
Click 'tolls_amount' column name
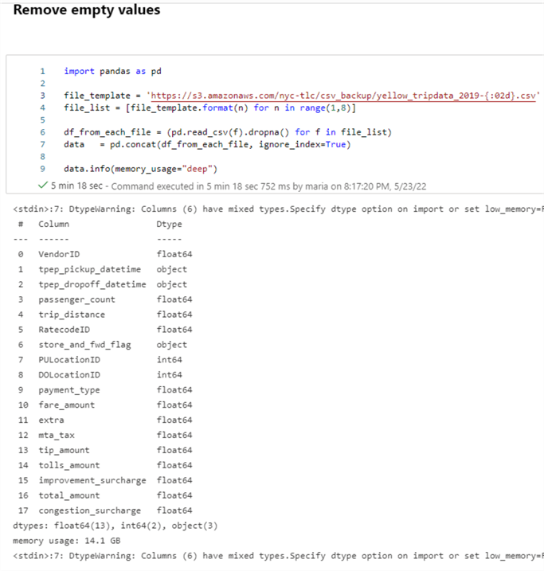[x=69, y=465]
